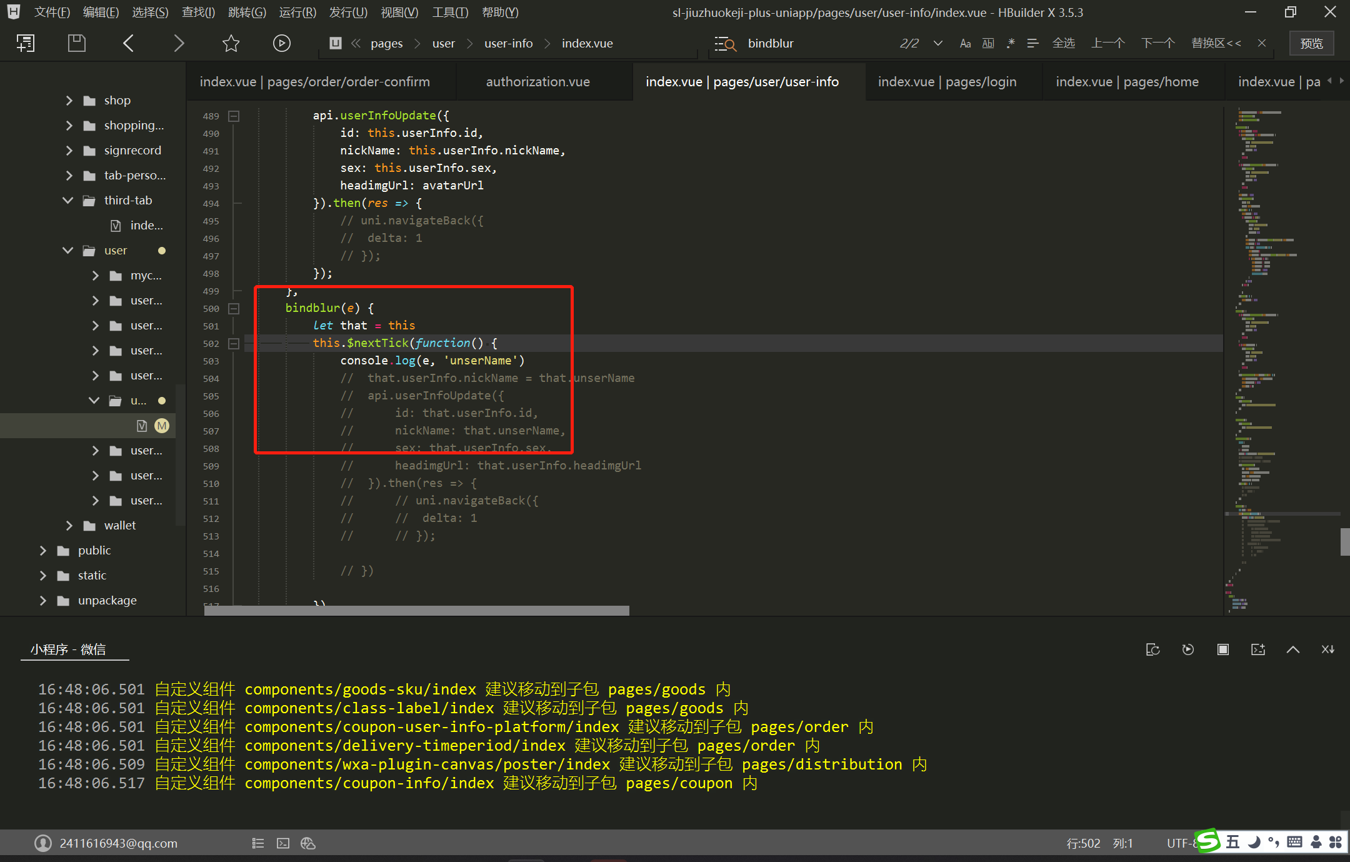Collapse the third-tab folder

[68, 200]
